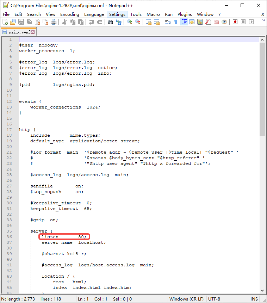This screenshot has height=303, width=267.
Task: Open Folder as Workspace icon
Action: click(x=216, y=22)
